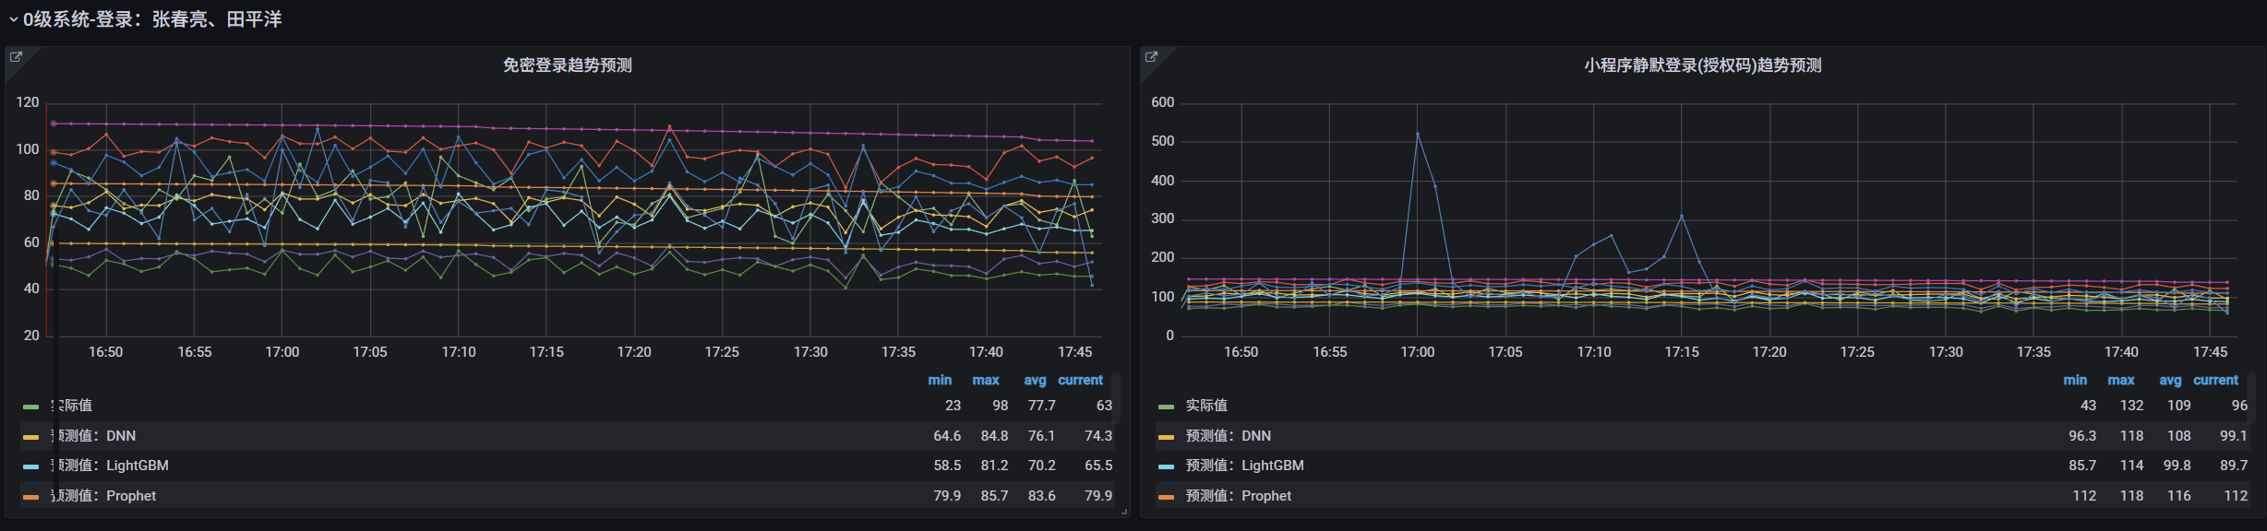Click the orange Prophet swatch in the right legend

pos(1166,497)
